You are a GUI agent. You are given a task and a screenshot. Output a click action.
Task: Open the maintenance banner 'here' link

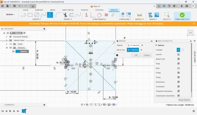141,24
